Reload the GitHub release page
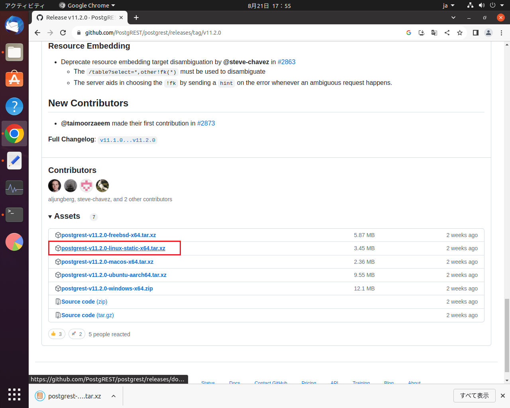Image resolution: width=510 pixels, height=408 pixels. coord(63,33)
